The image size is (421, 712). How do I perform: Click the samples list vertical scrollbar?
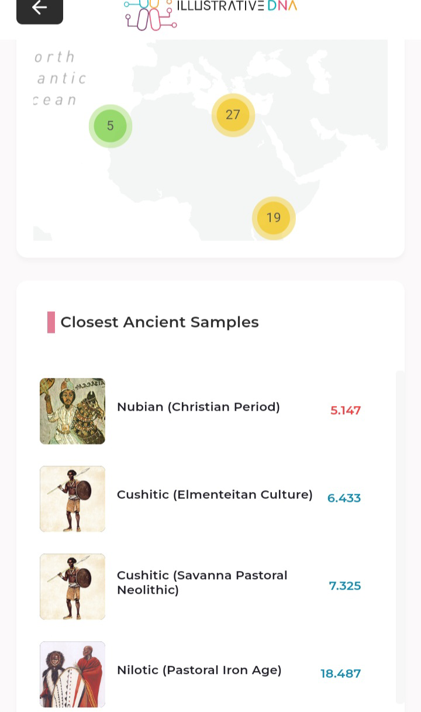coord(400,536)
